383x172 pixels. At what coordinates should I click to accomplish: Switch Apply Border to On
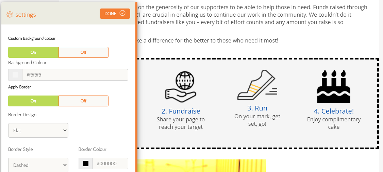[x=33, y=101]
